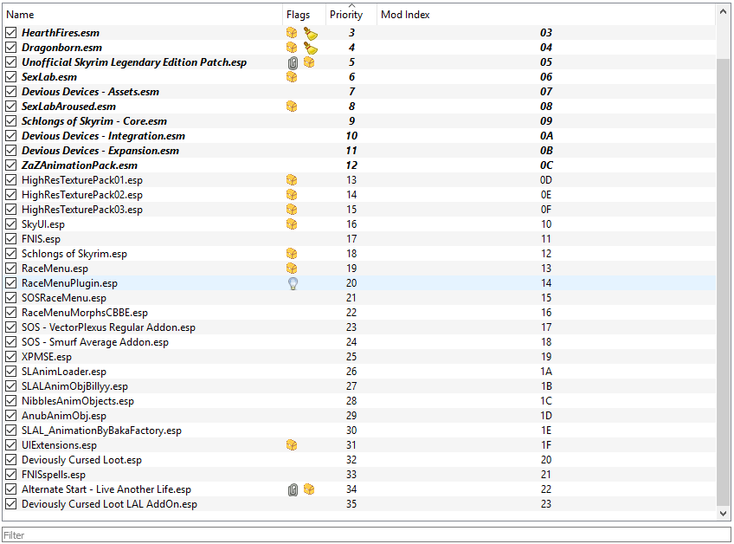The height and width of the screenshot is (544, 734).
Task: Uncheck FNIS.esp plugin
Action: coord(10,239)
